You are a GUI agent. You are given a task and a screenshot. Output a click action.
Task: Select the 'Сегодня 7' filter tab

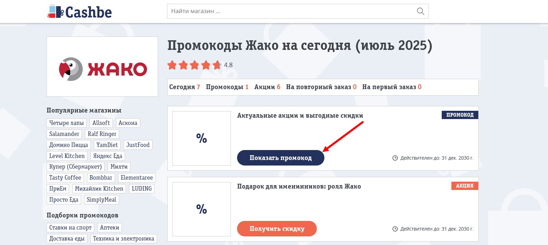pyautogui.click(x=185, y=87)
